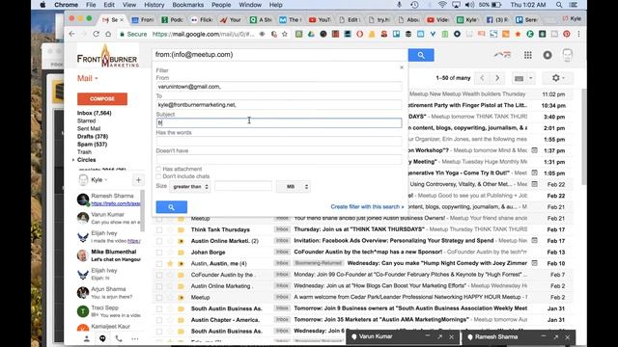The image size is (618, 347).
Task: Open the Mike Blumenthal Hangouts conversation
Action: pyautogui.click(x=109, y=255)
